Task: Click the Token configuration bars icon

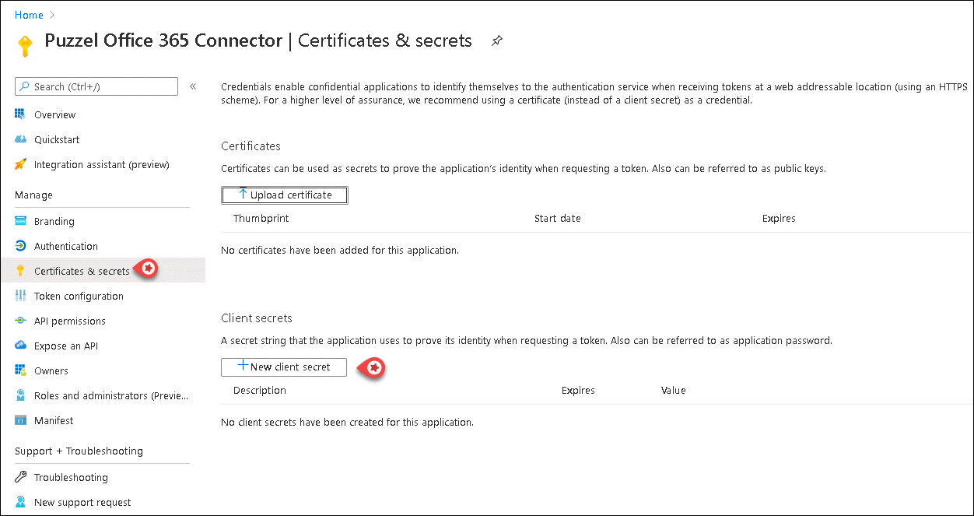Action: [20, 296]
